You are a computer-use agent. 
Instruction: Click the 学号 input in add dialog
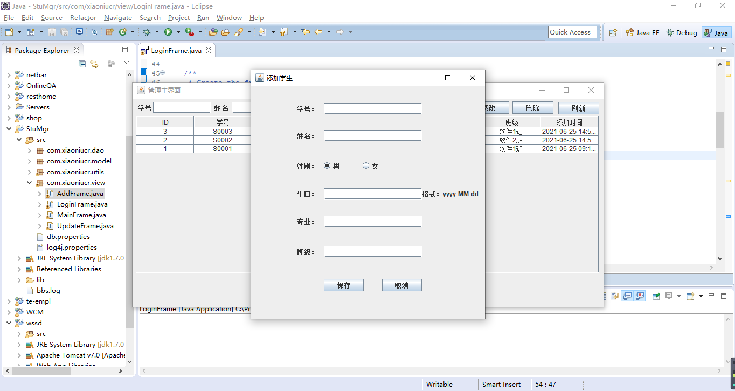click(372, 108)
